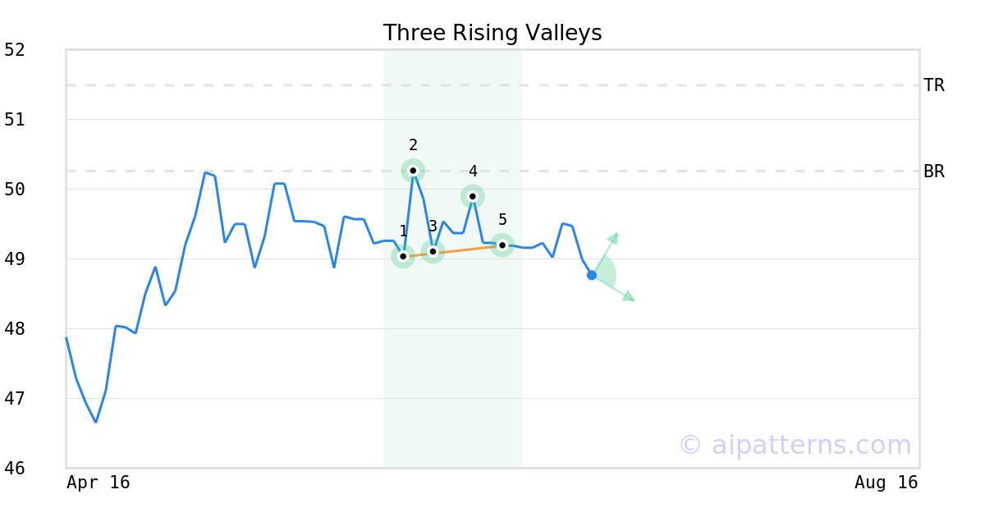This screenshot has height=517, width=985.
Task: Click the Apr 16 date label
Action: (98, 483)
